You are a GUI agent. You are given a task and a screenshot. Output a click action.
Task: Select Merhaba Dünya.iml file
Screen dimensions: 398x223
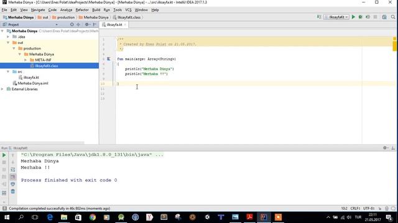pos(30,83)
